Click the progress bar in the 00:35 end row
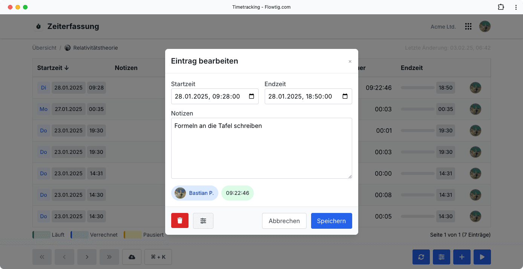The image size is (523, 269). coord(418,109)
